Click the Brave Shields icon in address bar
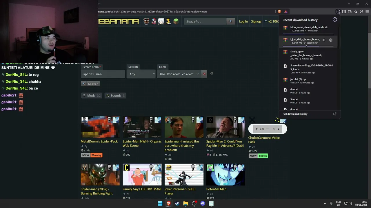Screen dimensions: 371x208 click(x=279, y=12)
